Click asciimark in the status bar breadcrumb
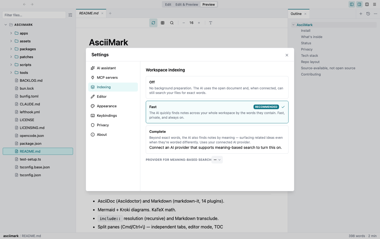 (11, 236)
